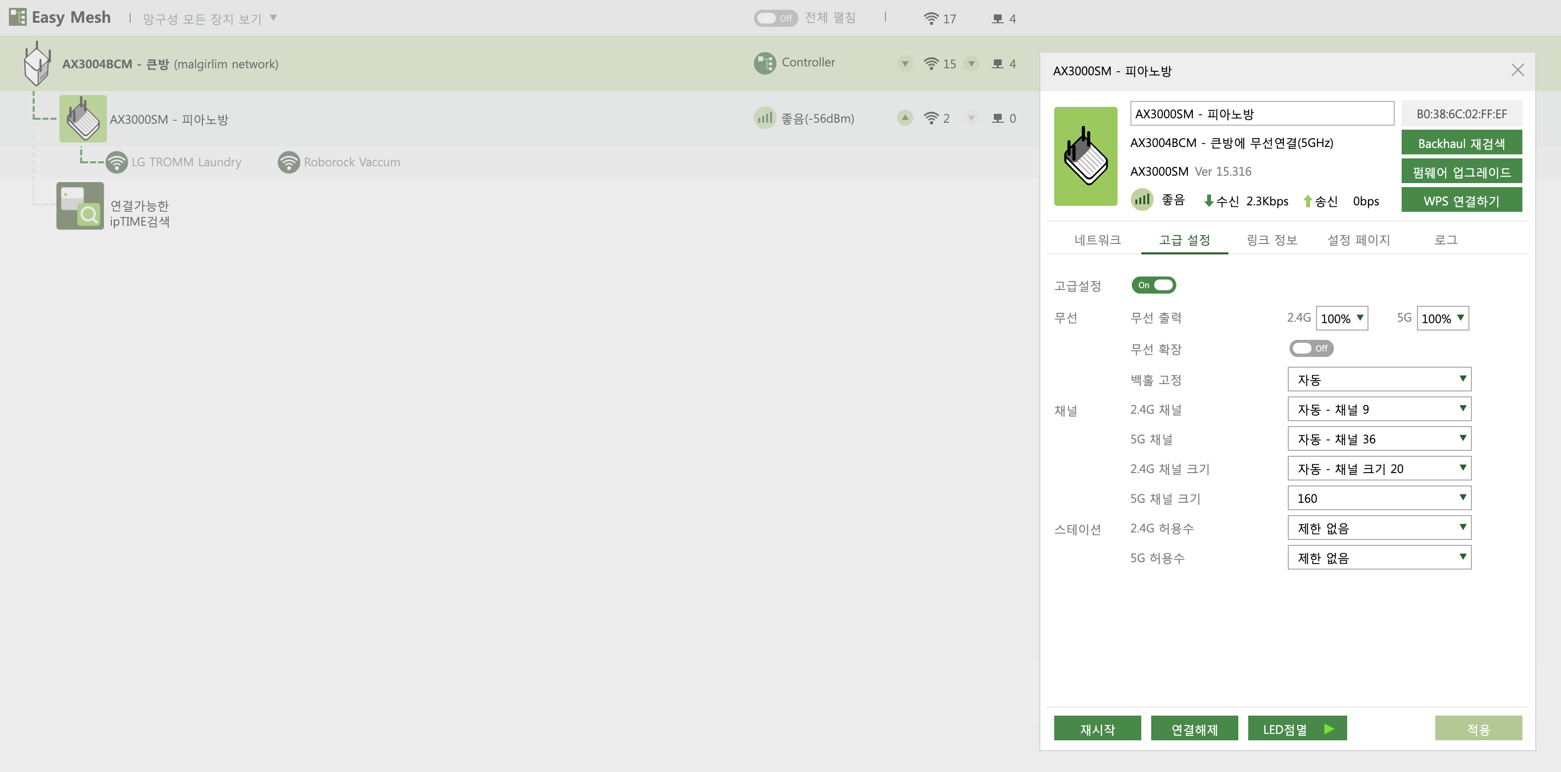Select the AX3000SM piano room router icon
Image resolution: width=1561 pixels, height=772 pixels.
point(83,119)
